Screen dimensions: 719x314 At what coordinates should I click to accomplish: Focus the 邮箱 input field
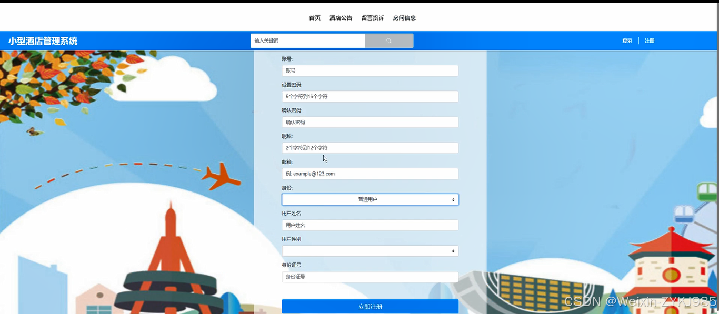370,174
